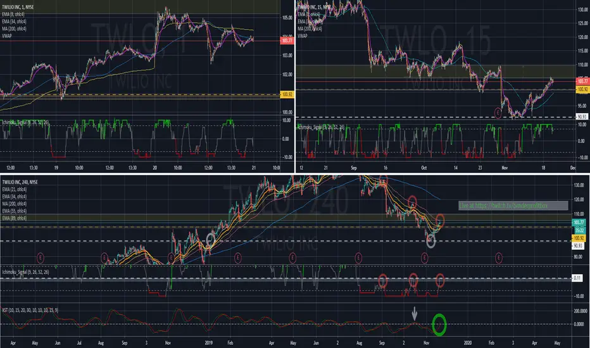Select MA (200, ohlc4) legend in the 240 chart
Screen dimensions: 590x348
[15, 204]
